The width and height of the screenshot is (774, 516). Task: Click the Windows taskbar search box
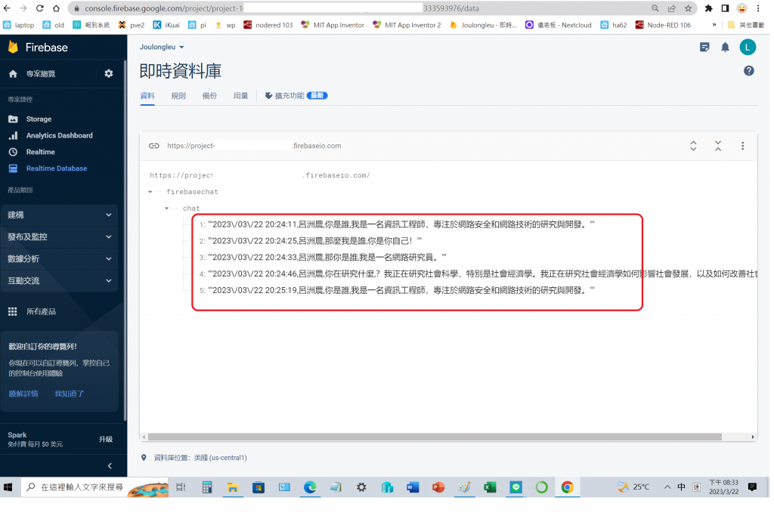click(x=94, y=487)
